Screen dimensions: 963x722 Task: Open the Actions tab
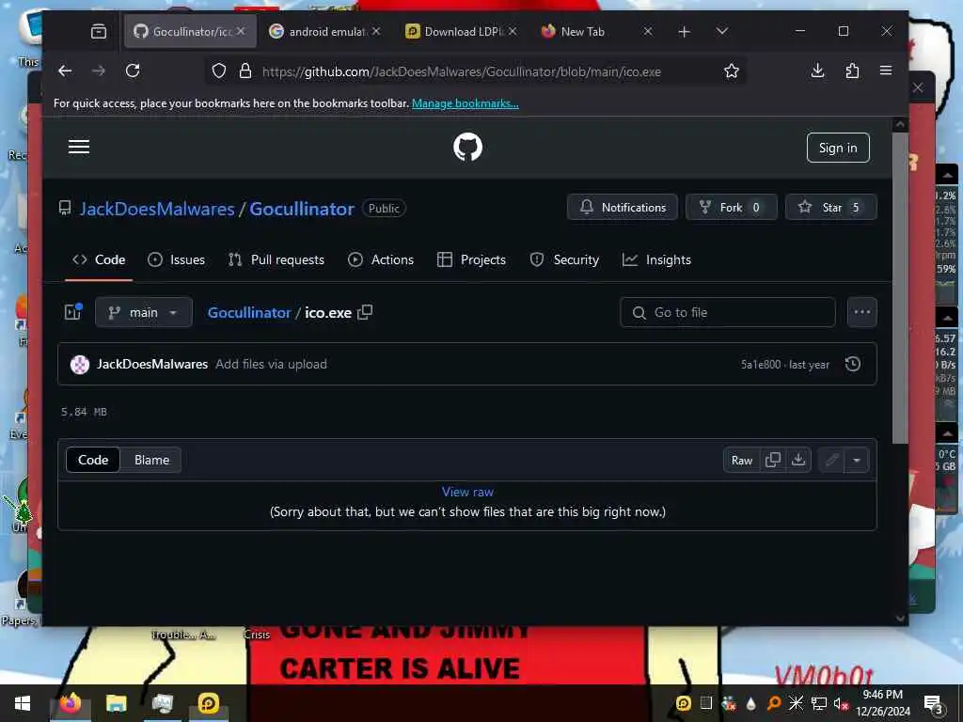coord(381,259)
